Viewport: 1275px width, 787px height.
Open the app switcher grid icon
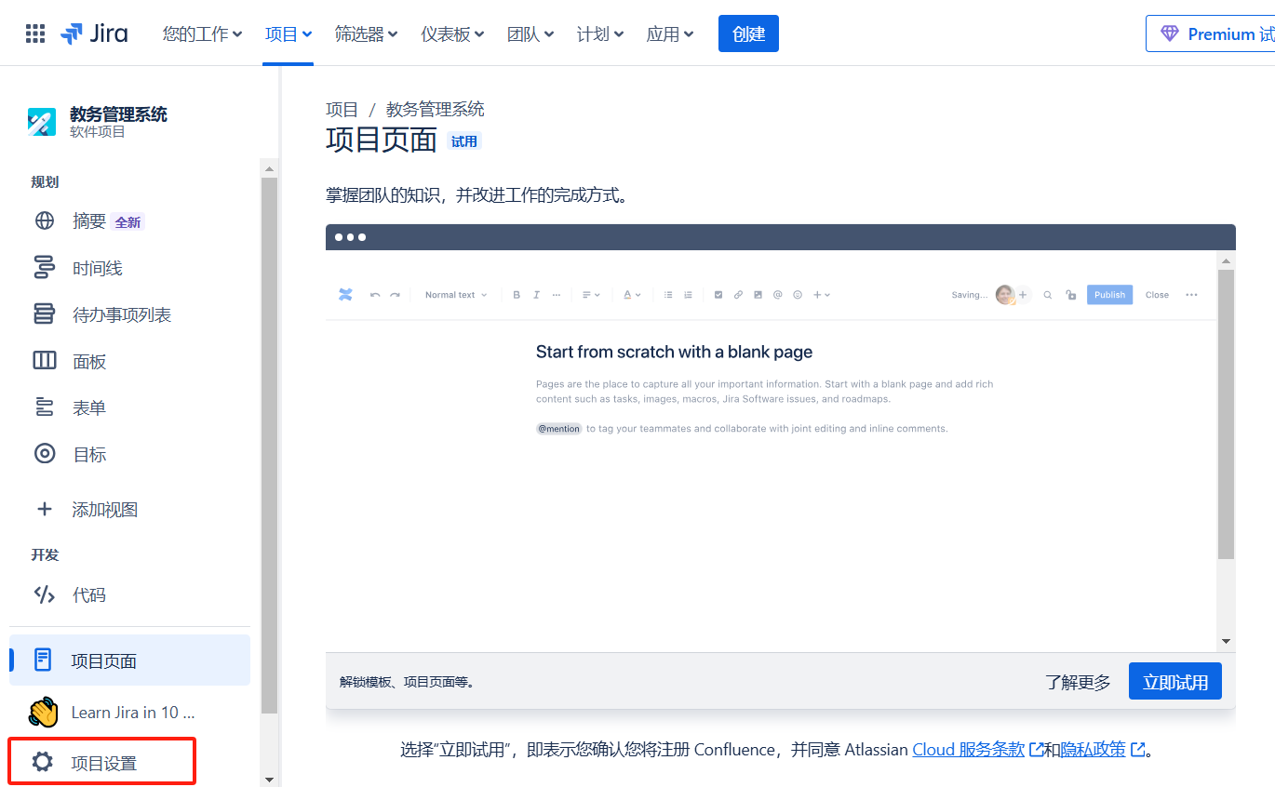pos(35,34)
